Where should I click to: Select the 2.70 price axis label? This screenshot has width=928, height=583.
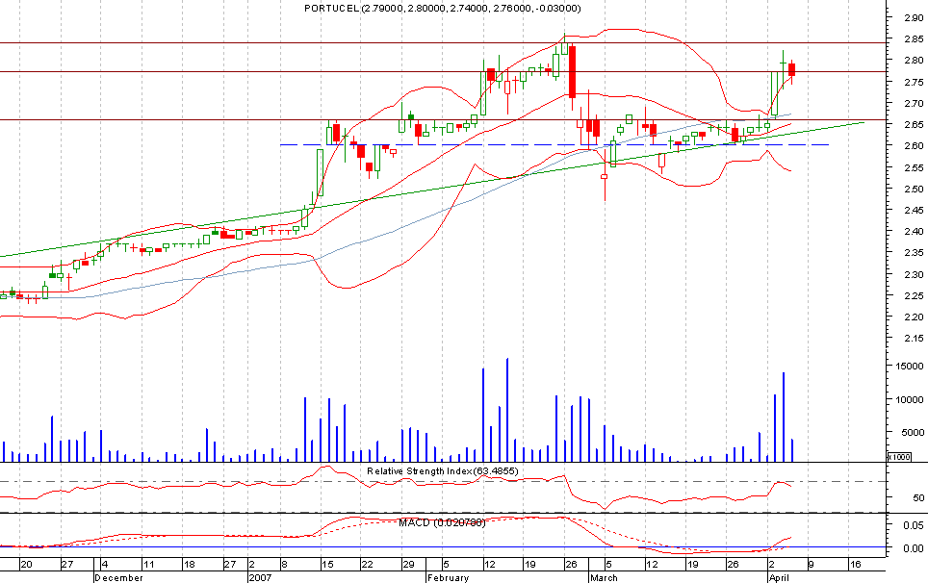tap(914, 103)
